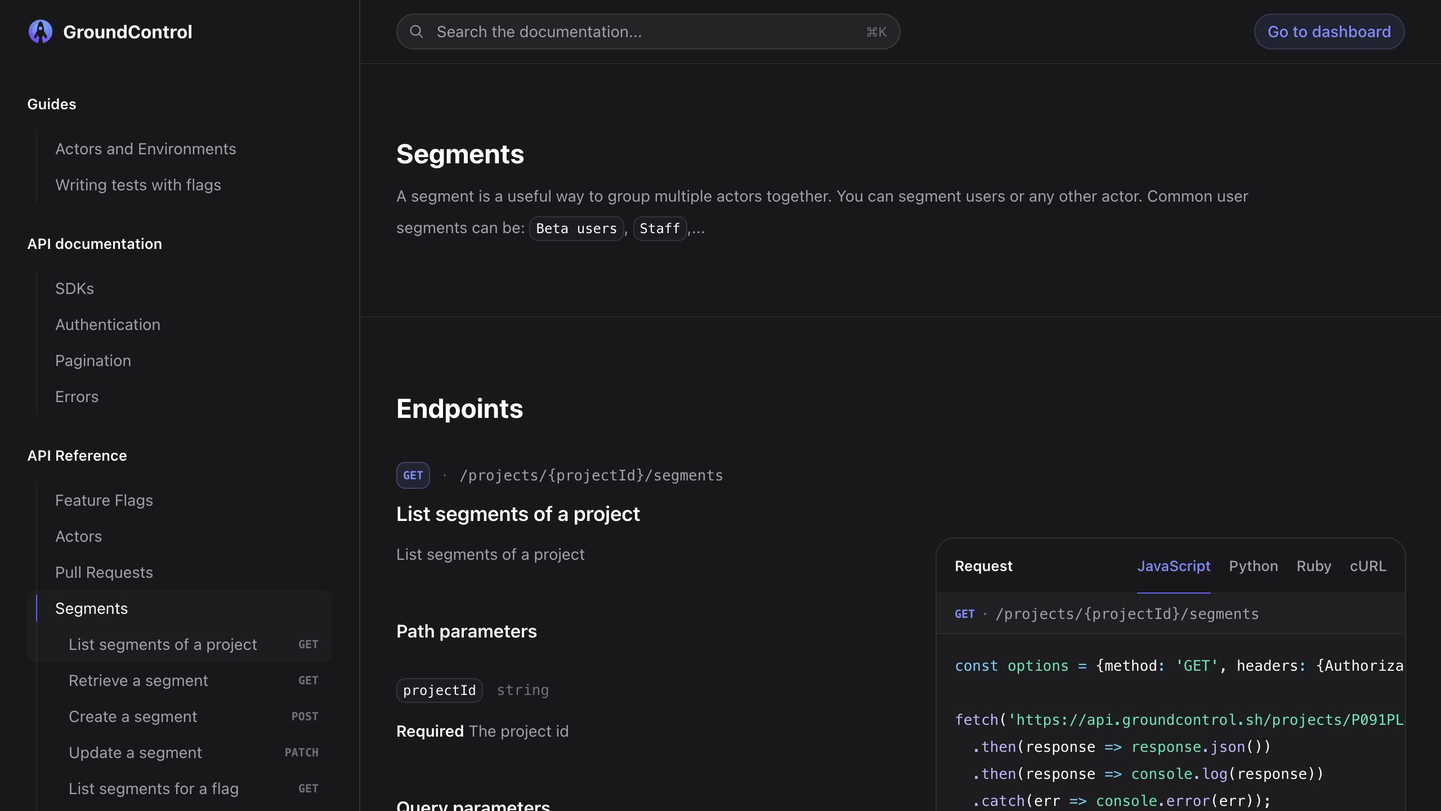Go to the Errors page
This screenshot has height=811, width=1441.
[x=77, y=396]
